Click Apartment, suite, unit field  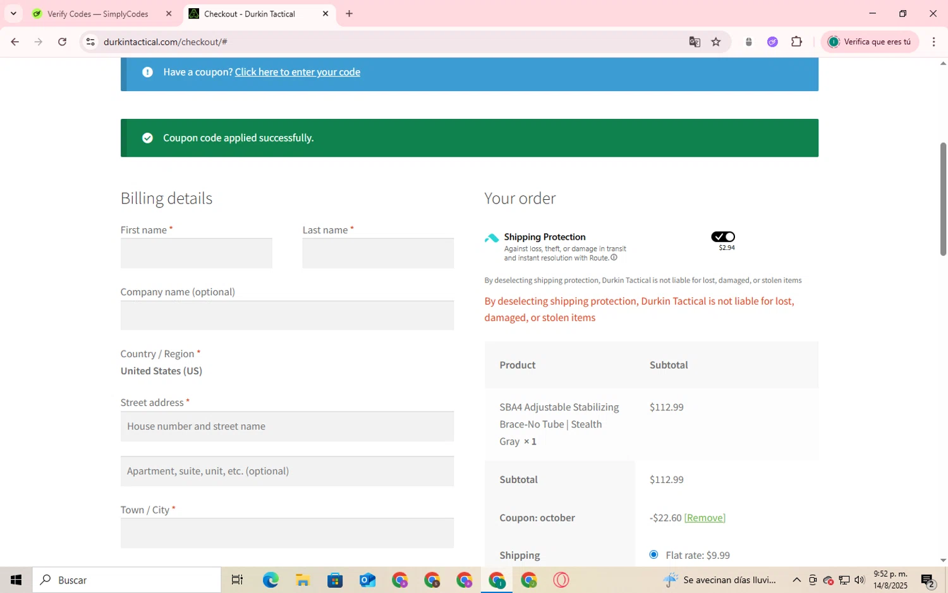287,471
